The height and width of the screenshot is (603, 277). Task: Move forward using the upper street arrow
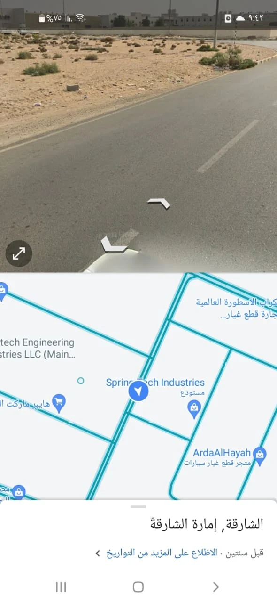[x=159, y=204]
